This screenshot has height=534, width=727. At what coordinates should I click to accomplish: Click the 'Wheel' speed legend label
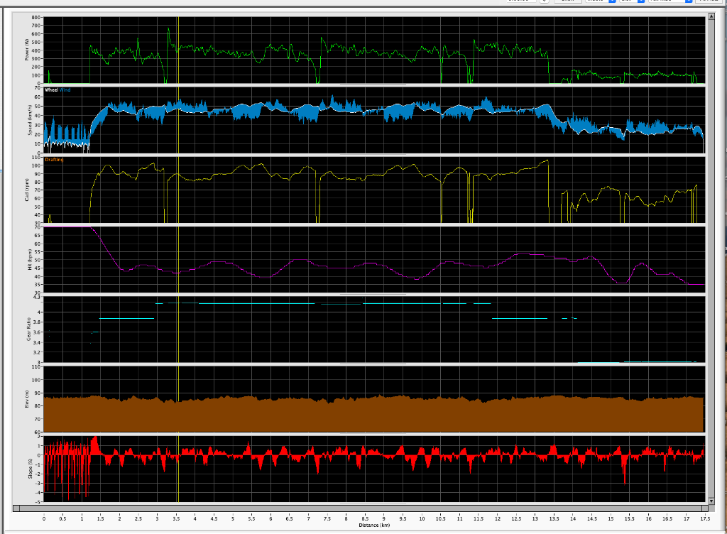(x=51, y=90)
